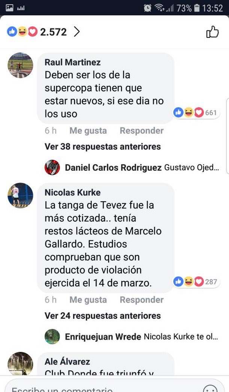Viewport: 229px width, 392px height.
Task: Open Raul Martinez's profile picture
Action: [x=20, y=65]
